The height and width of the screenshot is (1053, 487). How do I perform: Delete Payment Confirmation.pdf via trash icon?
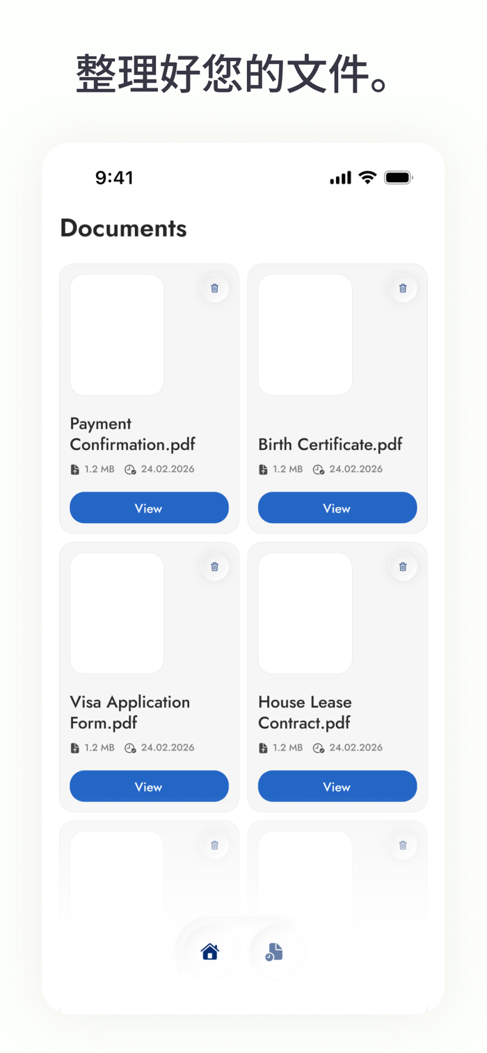pos(215,288)
